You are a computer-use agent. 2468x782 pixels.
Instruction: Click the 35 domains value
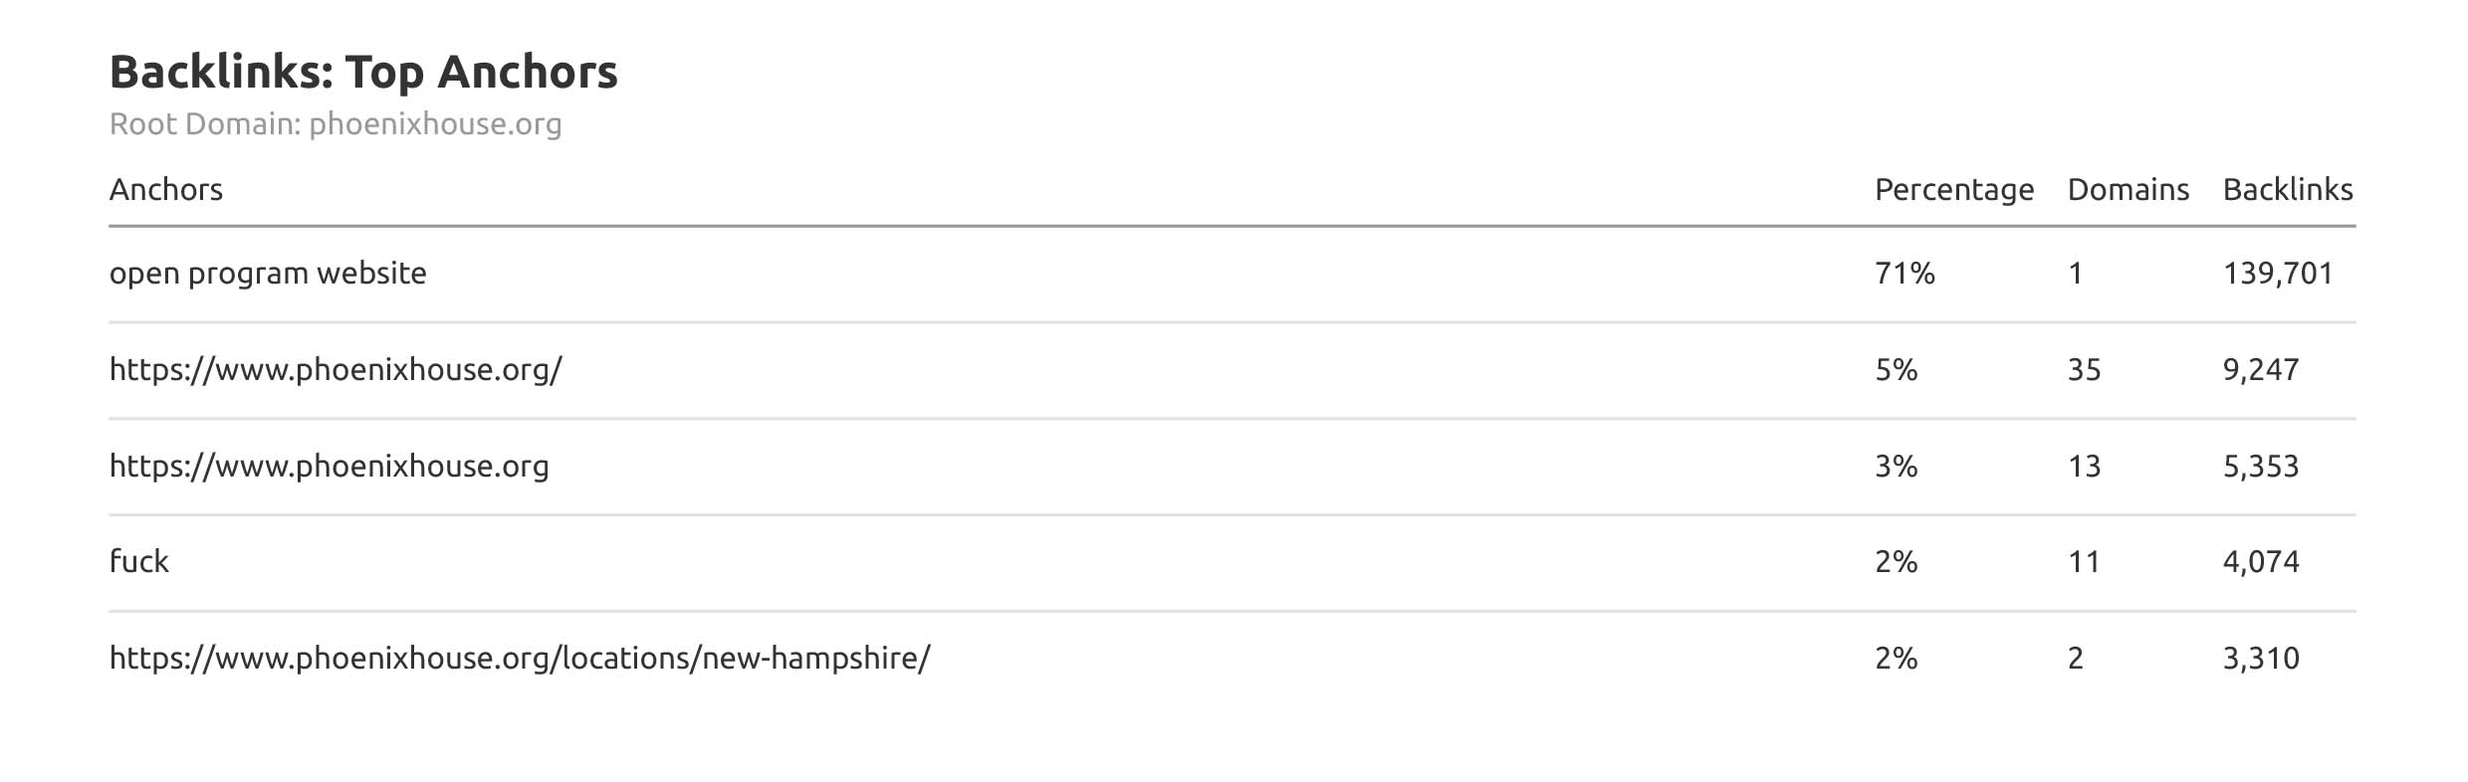tap(2084, 370)
